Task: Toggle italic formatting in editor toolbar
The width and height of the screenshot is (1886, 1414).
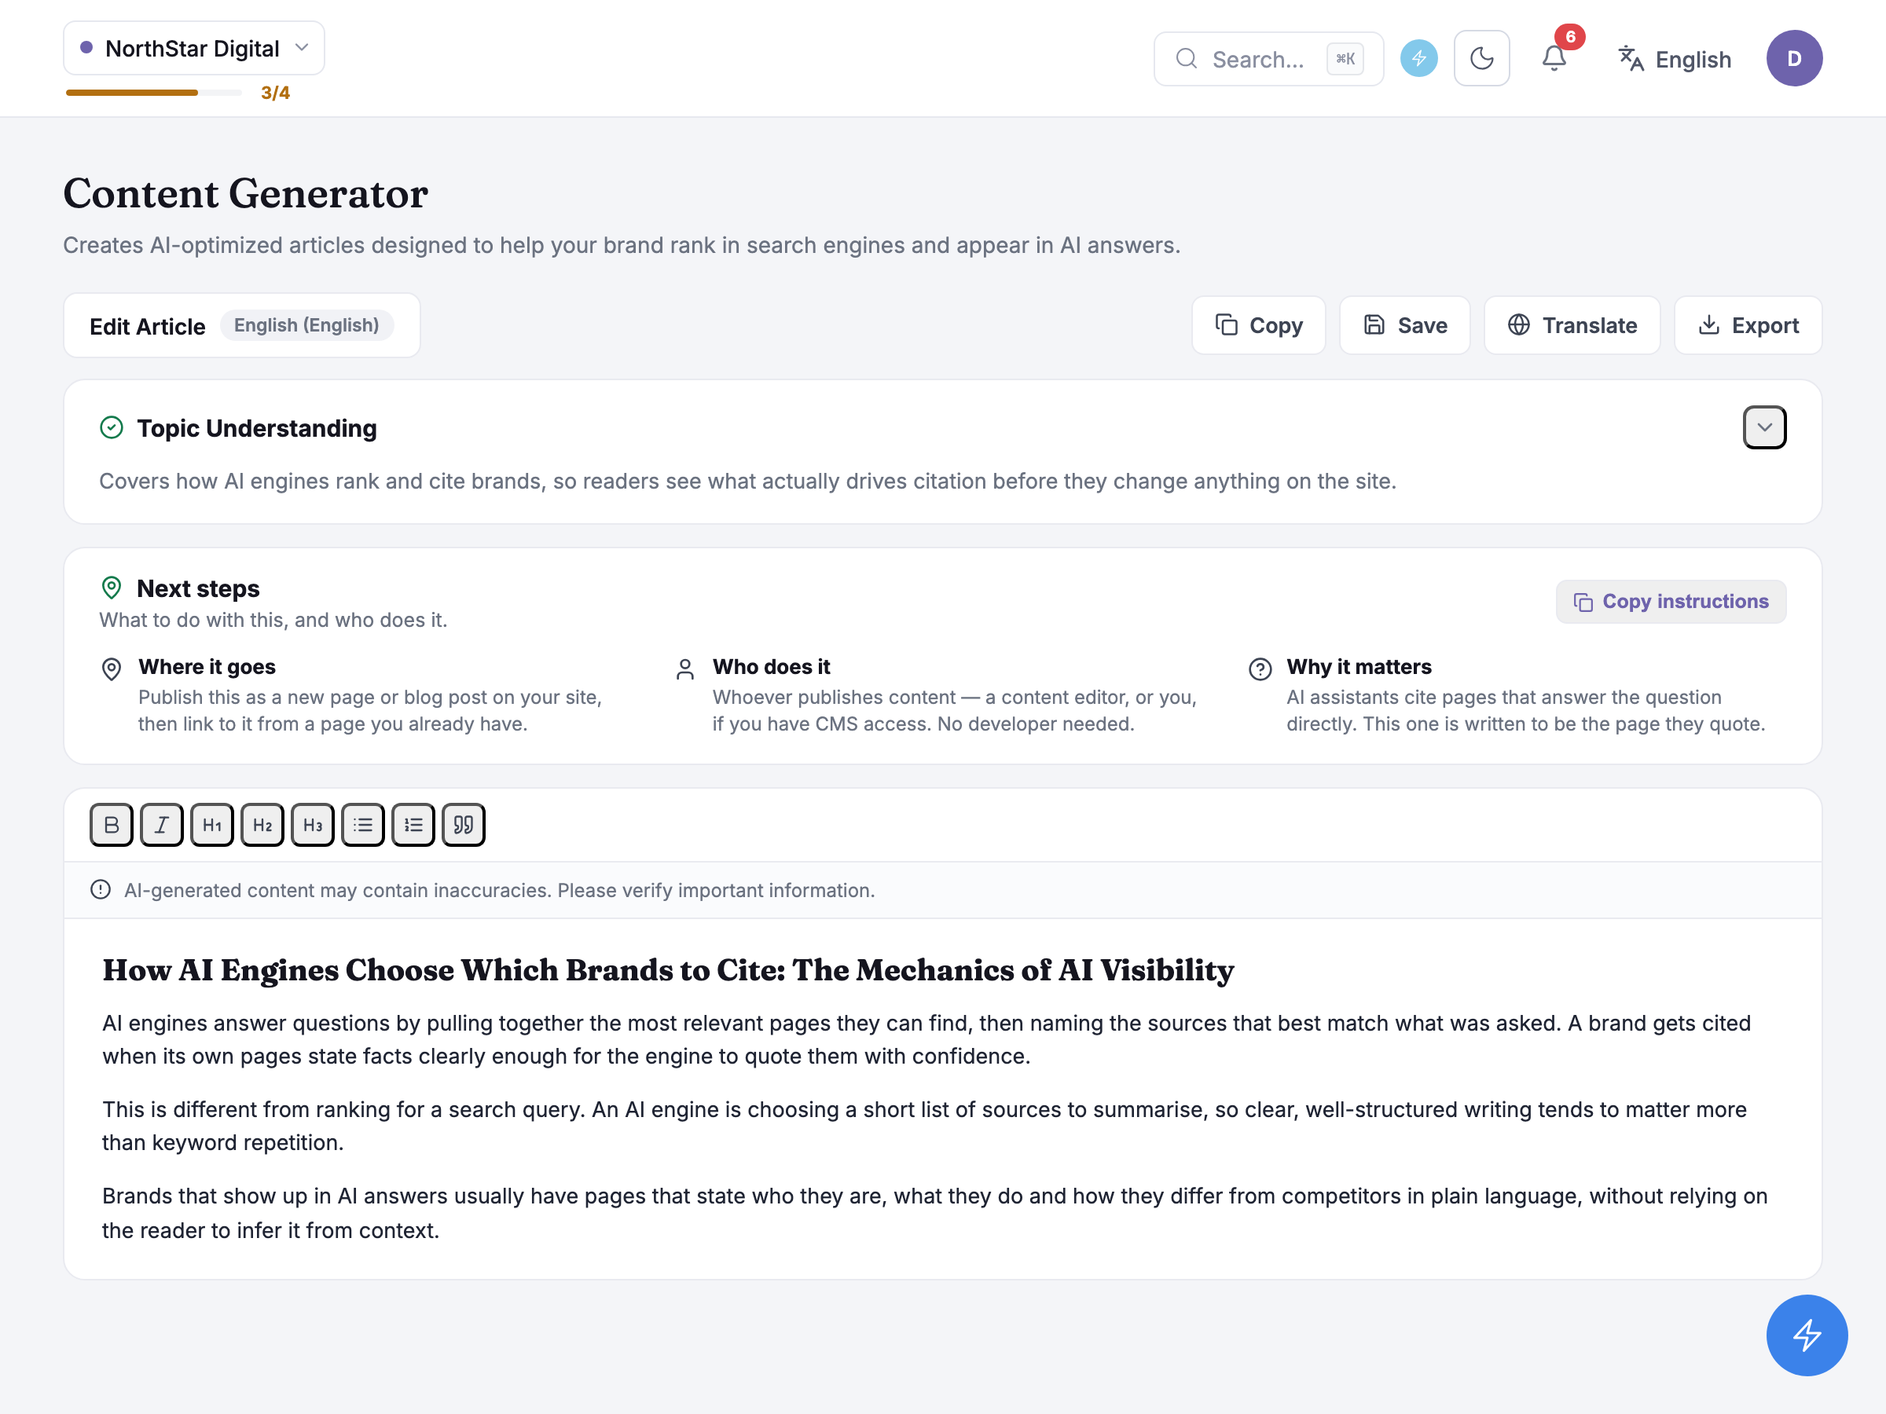Action: coord(161,825)
